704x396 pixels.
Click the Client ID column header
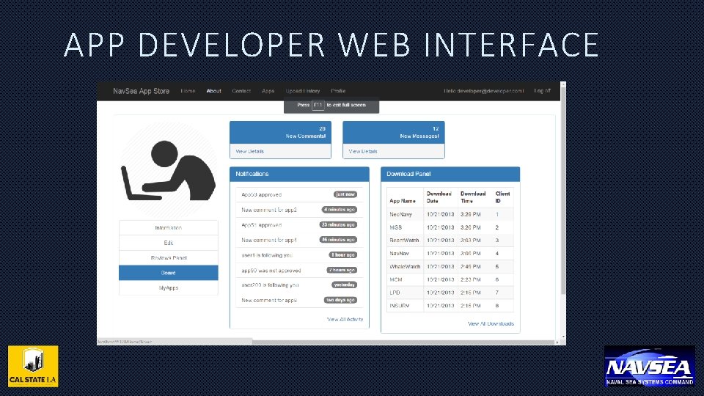coord(502,197)
